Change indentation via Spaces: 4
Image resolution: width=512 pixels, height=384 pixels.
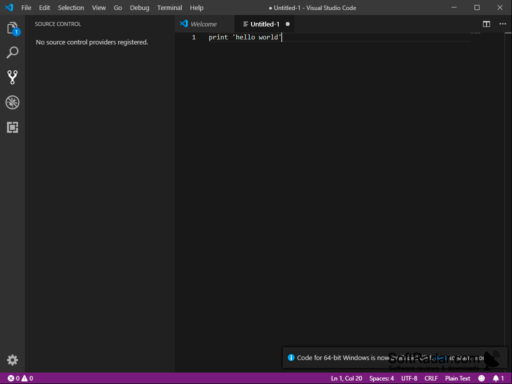(x=382, y=379)
